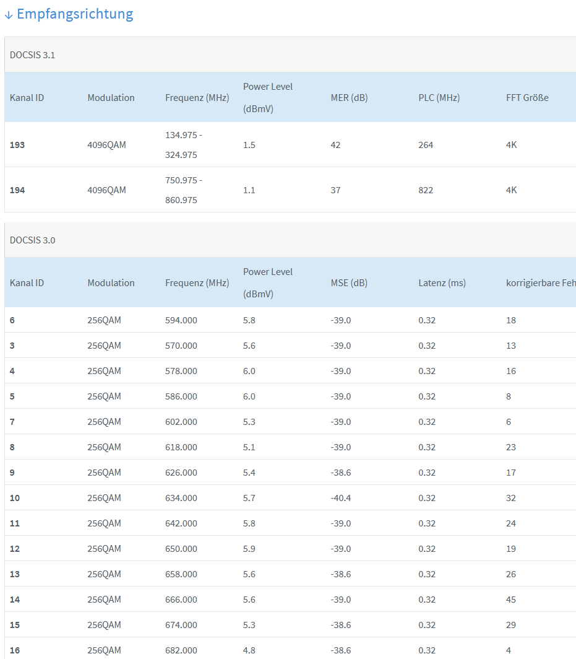Click the MER (dB) column header
This screenshot has width=576, height=659.
(349, 98)
